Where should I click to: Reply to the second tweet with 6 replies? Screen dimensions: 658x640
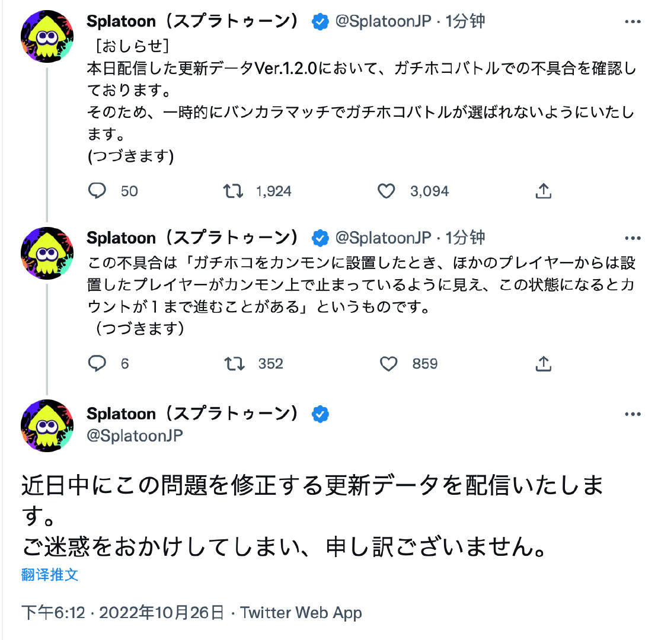click(x=97, y=363)
